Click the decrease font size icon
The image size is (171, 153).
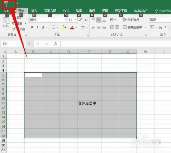coord(86,20)
